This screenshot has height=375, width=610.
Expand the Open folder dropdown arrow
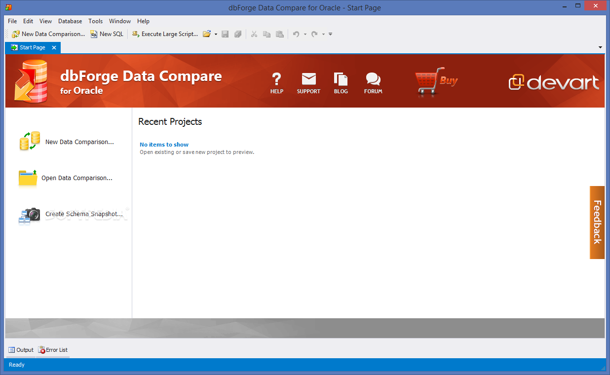216,34
